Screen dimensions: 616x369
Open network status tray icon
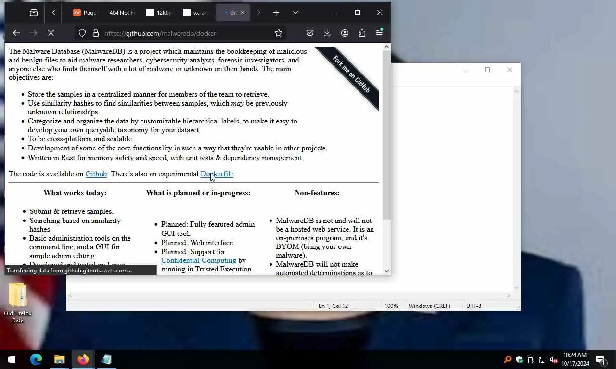tap(542, 359)
